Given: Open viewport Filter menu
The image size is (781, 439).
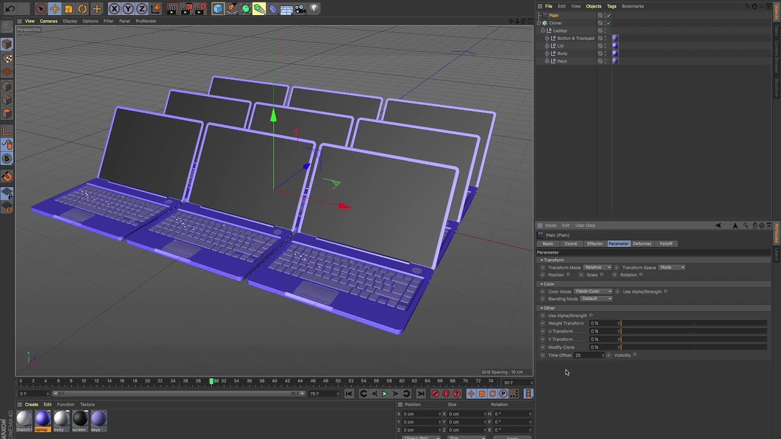Looking at the screenshot, I should point(108,21).
